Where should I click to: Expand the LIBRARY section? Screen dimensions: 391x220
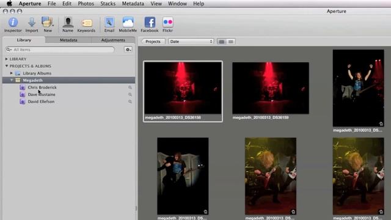7,59
